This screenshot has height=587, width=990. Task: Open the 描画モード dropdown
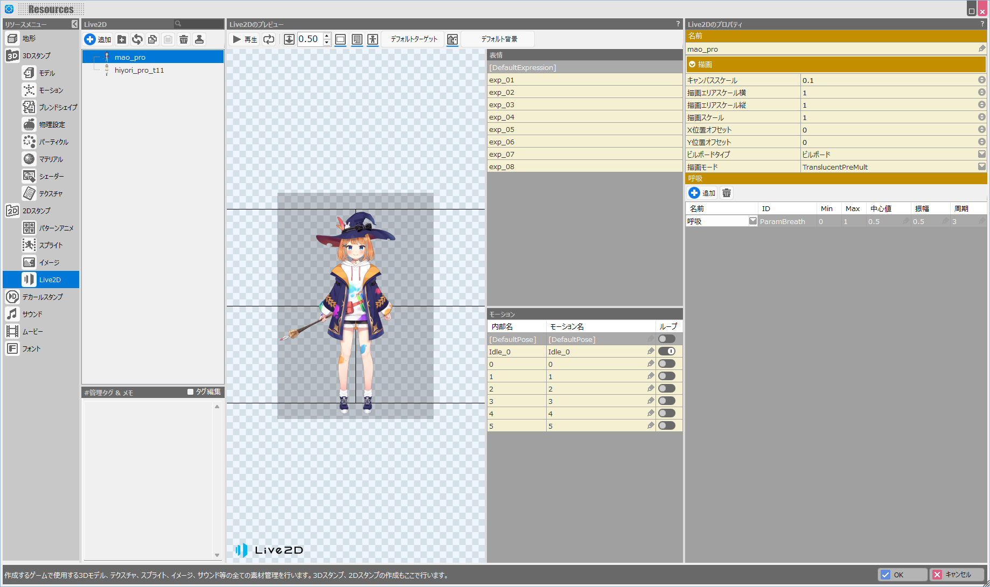pos(982,167)
